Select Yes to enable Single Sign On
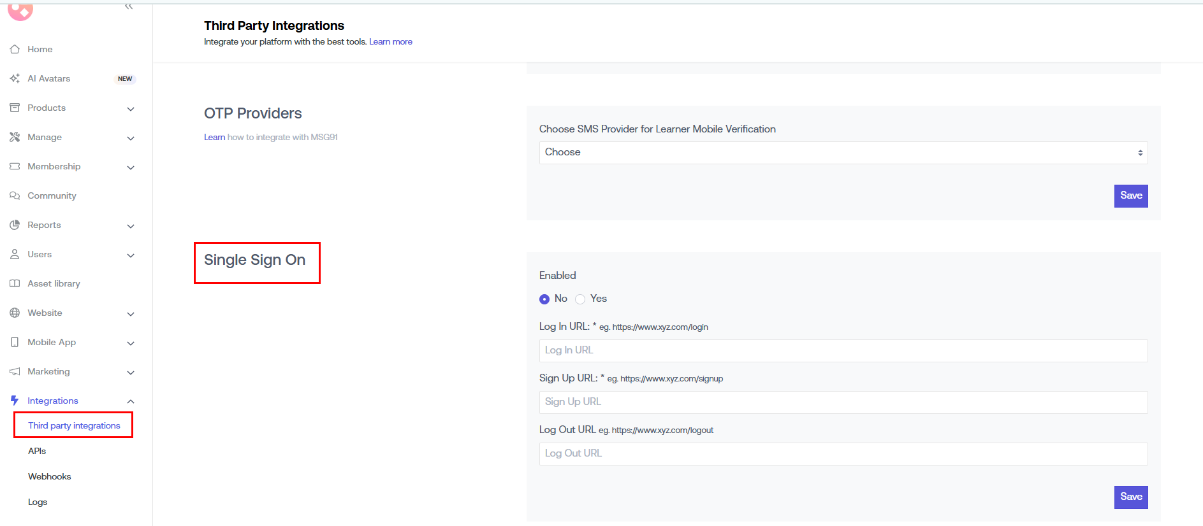The height and width of the screenshot is (526, 1203). 580,299
